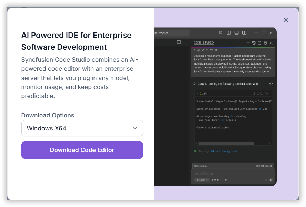Image resolution: width=306 pixels, height=207 pixels.
Task: Collapse the .sh terminal output section
Action: tap(197, 93)
